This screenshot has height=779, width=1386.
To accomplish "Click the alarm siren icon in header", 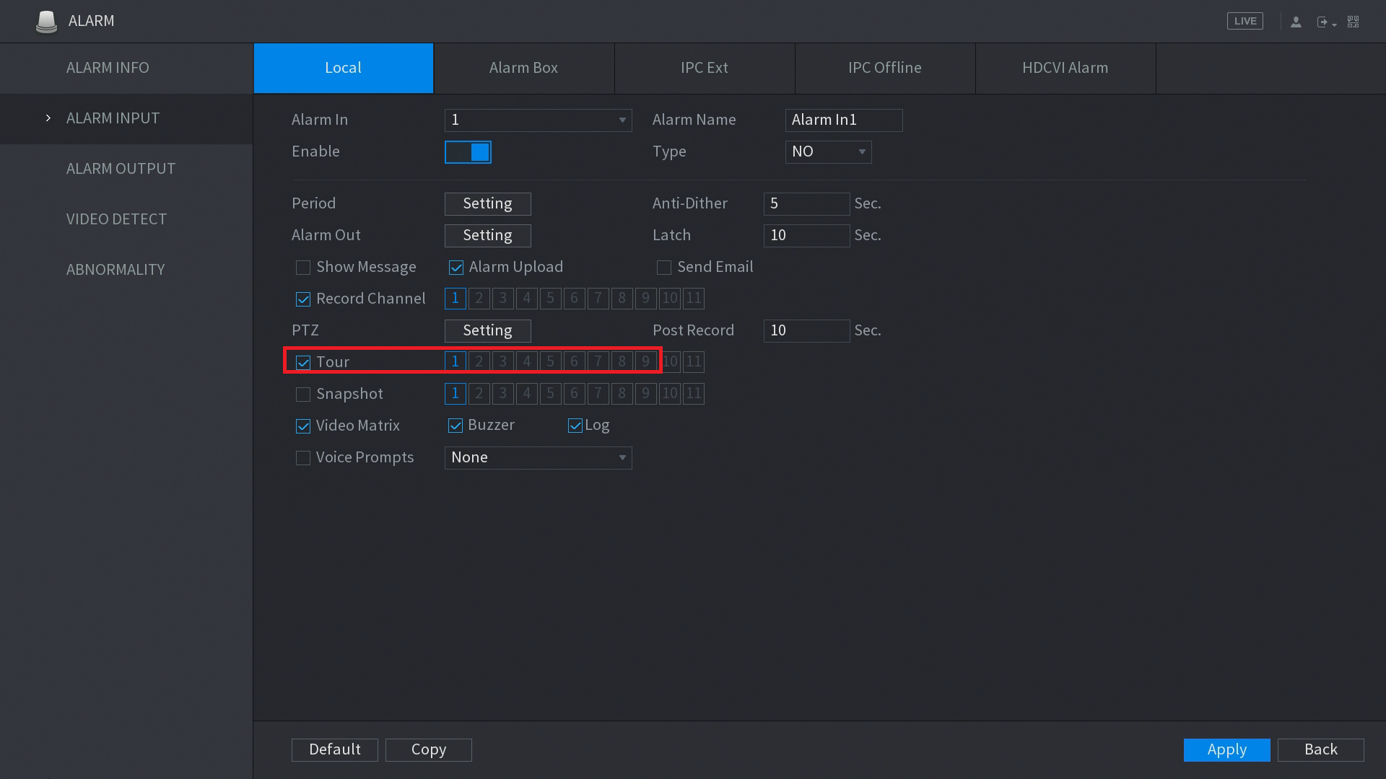I will pyautogui.click(x=46, y=21).
